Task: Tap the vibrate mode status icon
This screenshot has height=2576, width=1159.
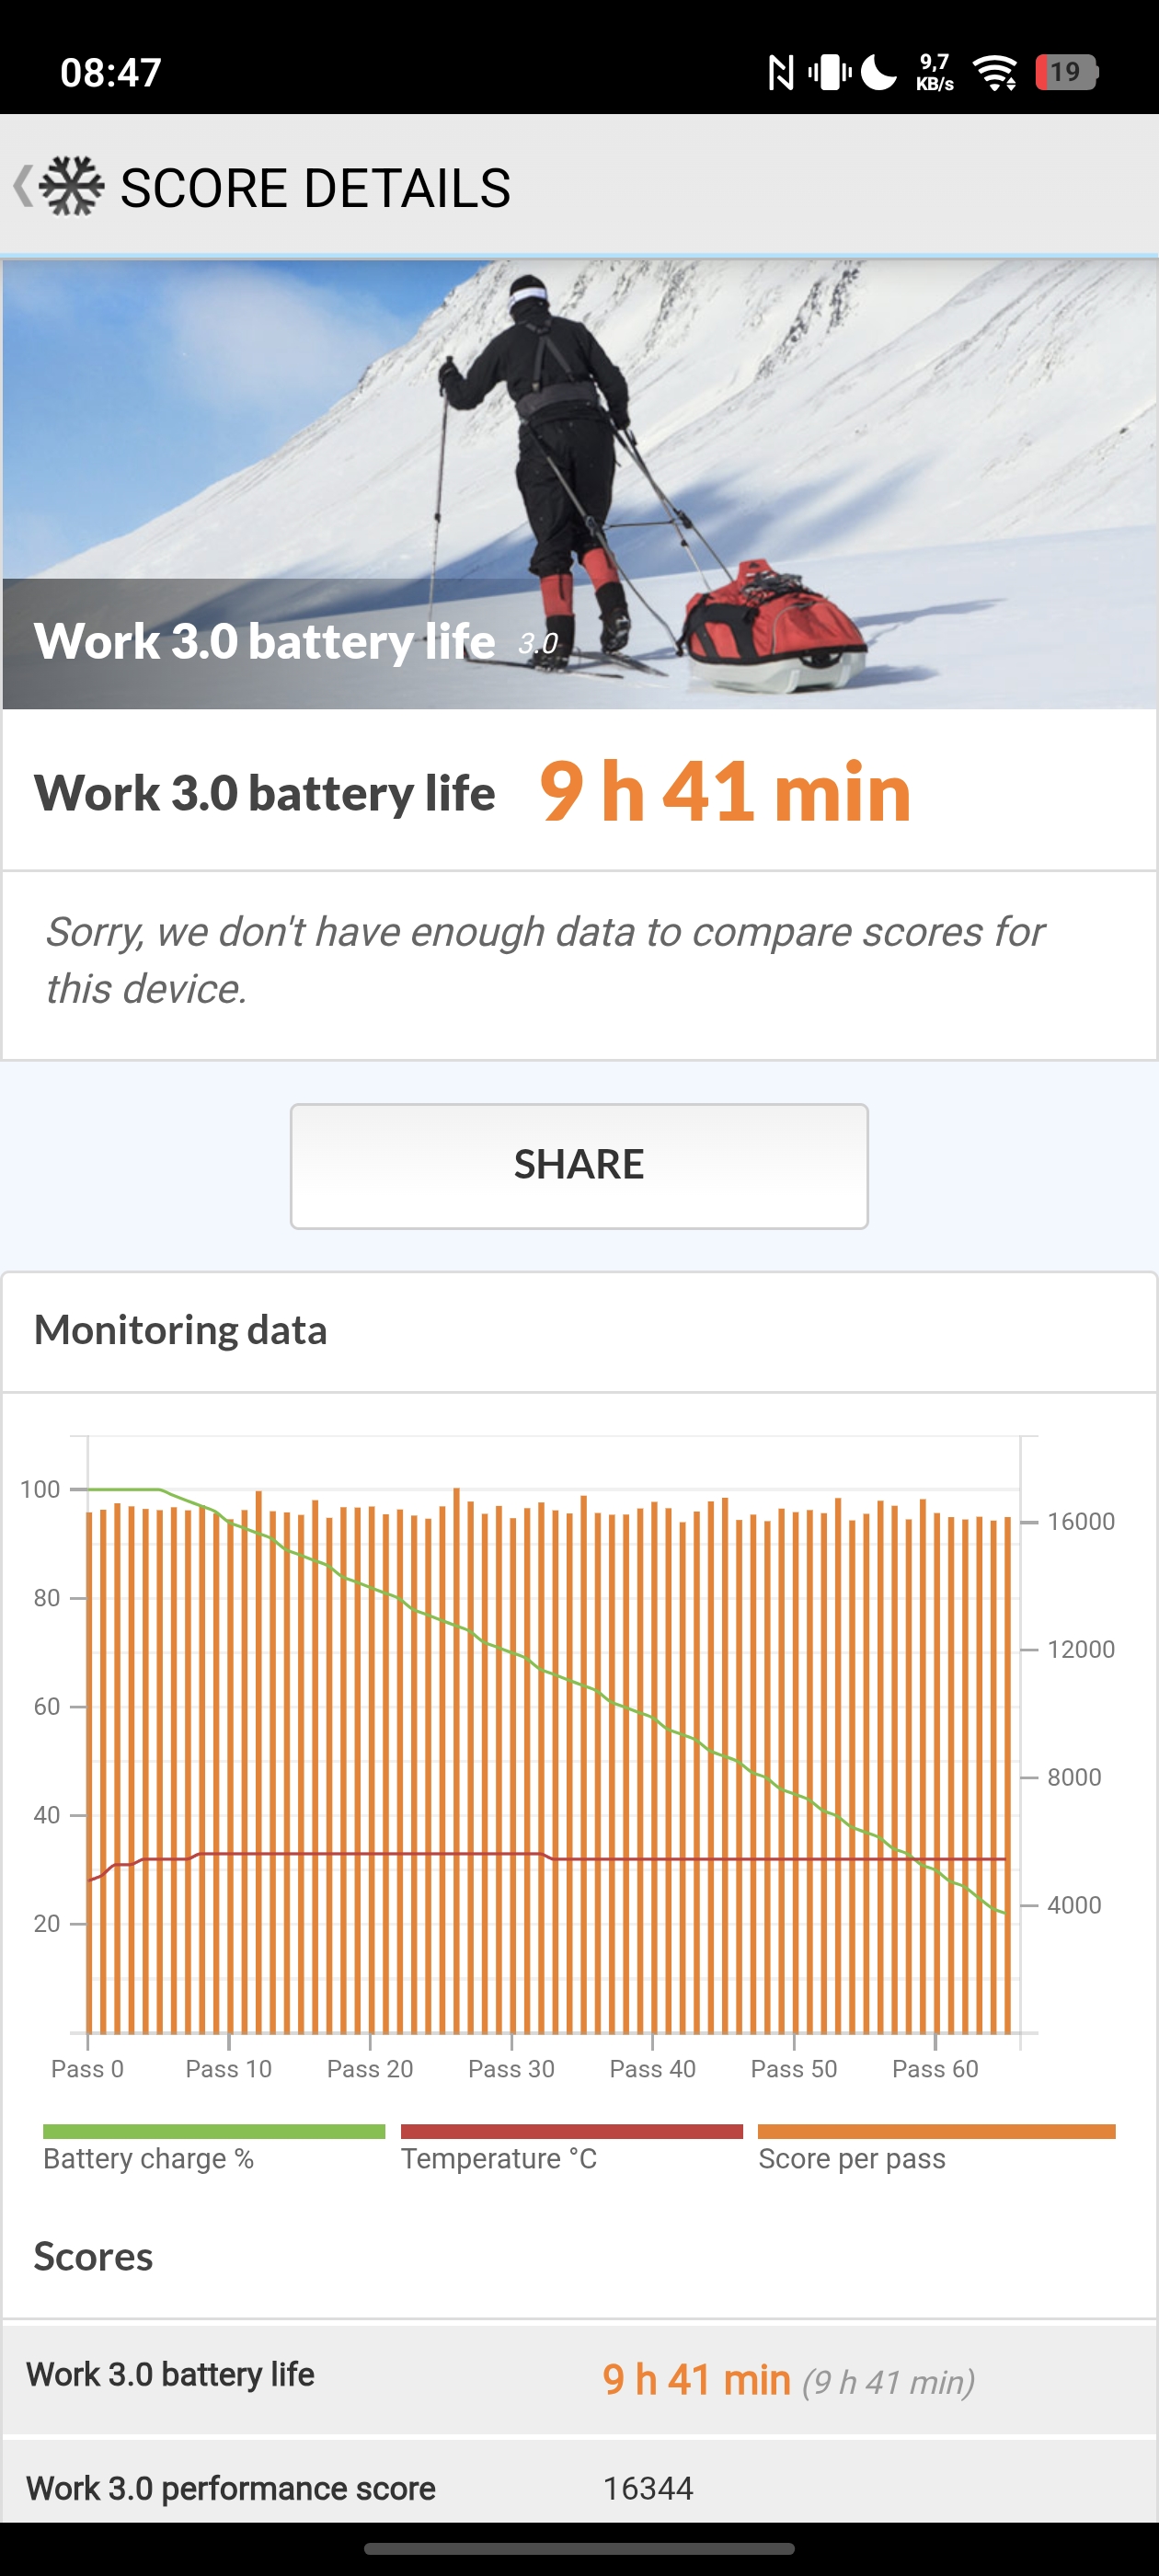Action: [829, 72]
